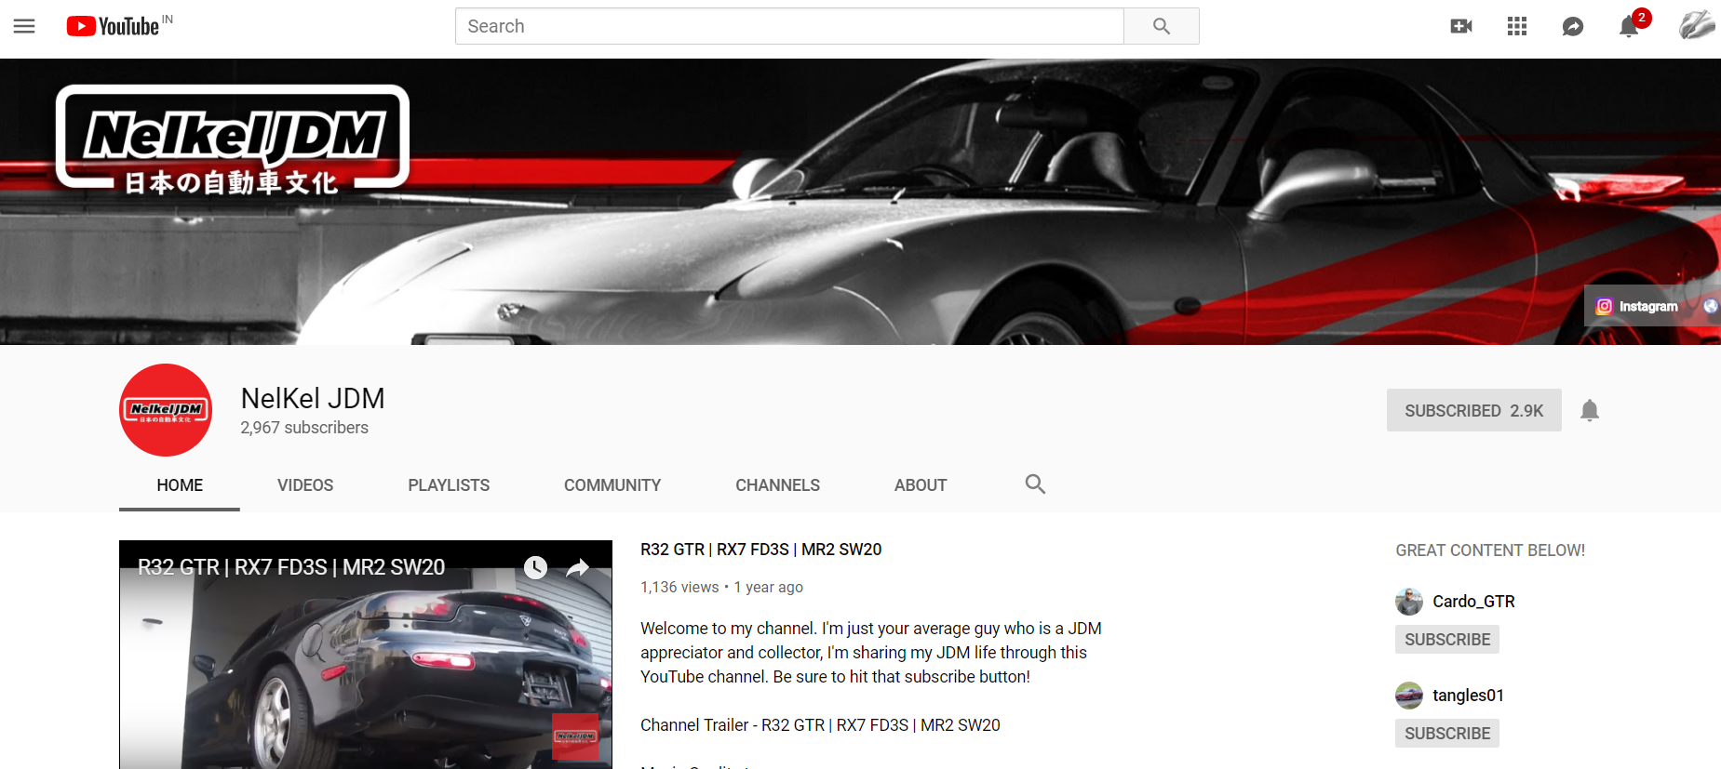Open the Channels tab
1721x769 pixels.
(778, 485)
